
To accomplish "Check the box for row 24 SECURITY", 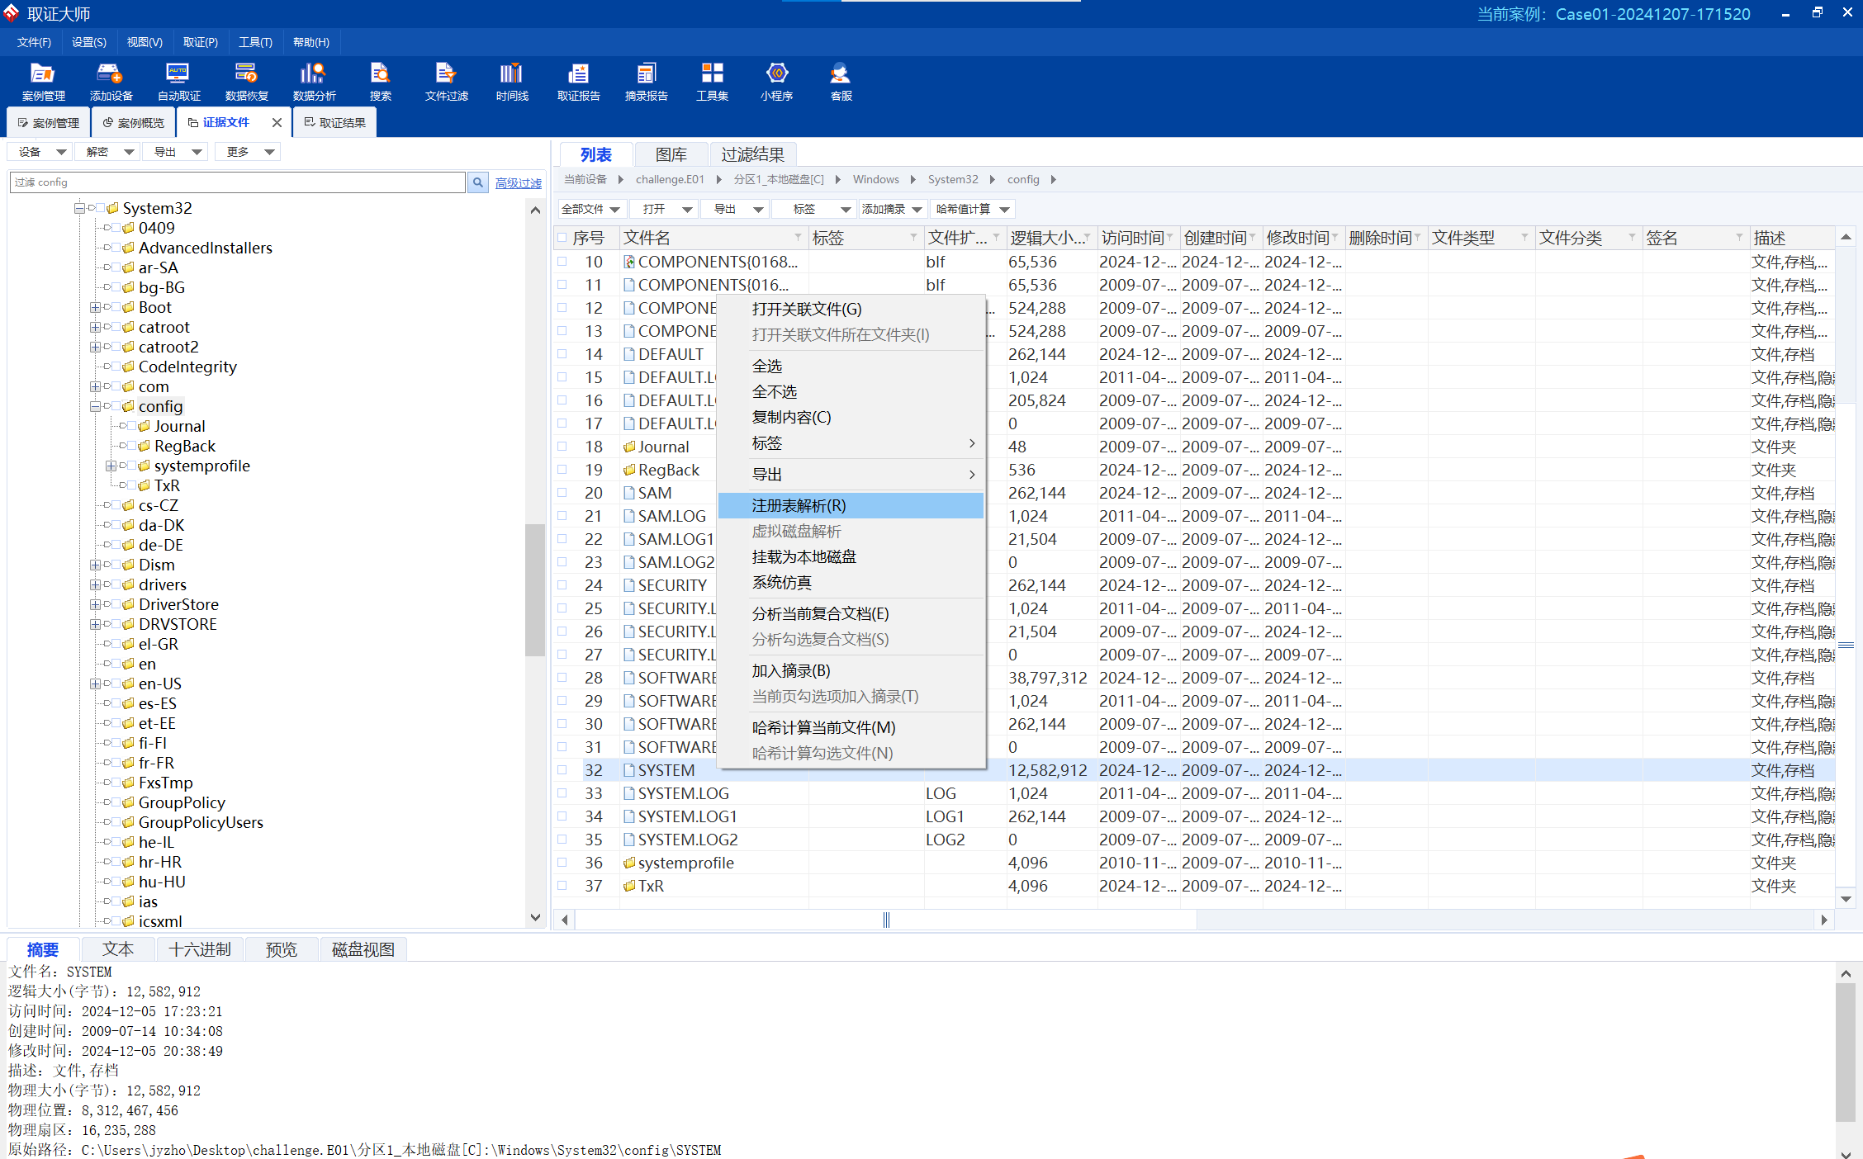I will pyautogui.click(x=562, y=584).
